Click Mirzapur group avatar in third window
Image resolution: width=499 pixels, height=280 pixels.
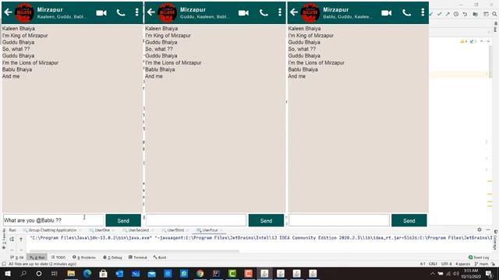310,12
